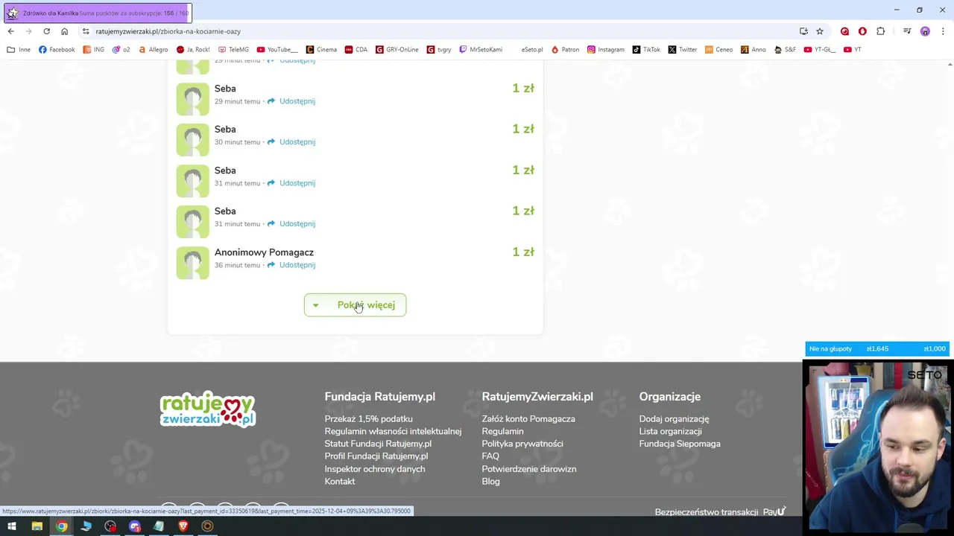Open the ING bookmark

coord(94,50)
